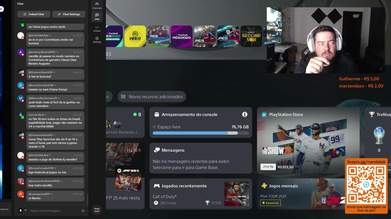Open the PlayStation Store card
This screenshot has width=391, height=219.
point(308,140)
